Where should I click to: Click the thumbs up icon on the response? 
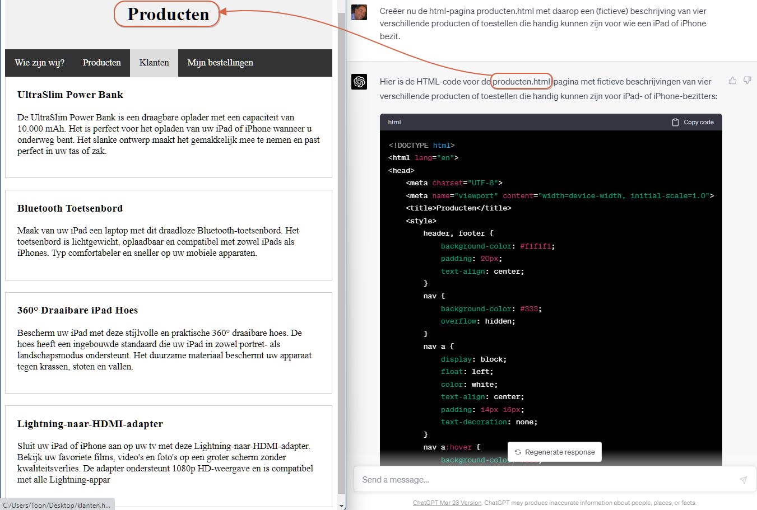pos(732,81)
